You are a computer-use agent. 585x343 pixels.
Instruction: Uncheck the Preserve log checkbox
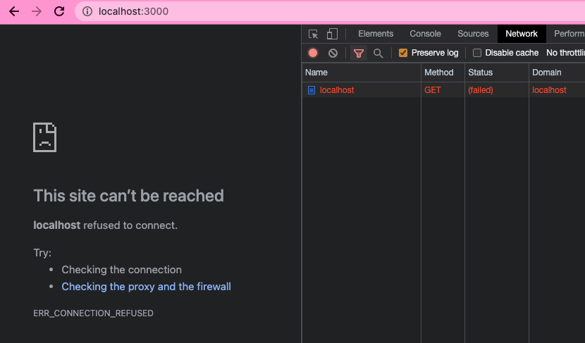[403, 53]
